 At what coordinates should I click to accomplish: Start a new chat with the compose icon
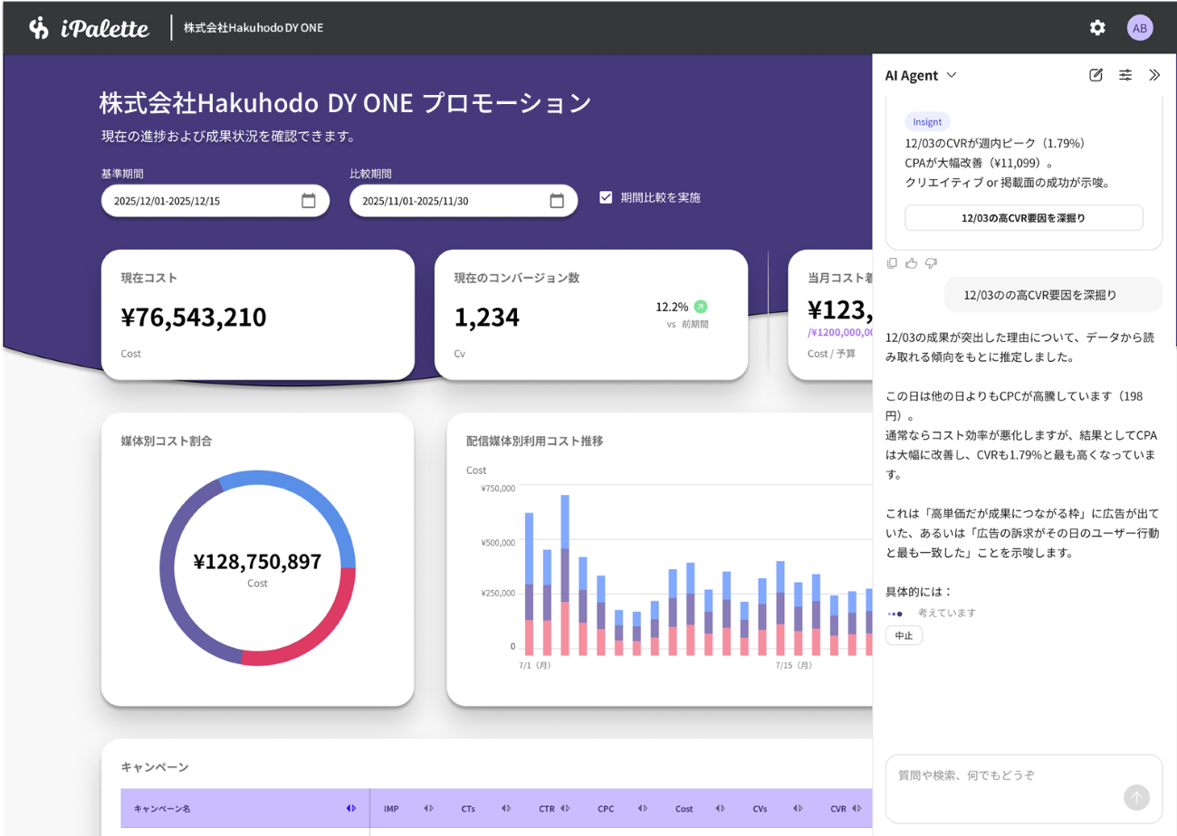coord(1096,76)
